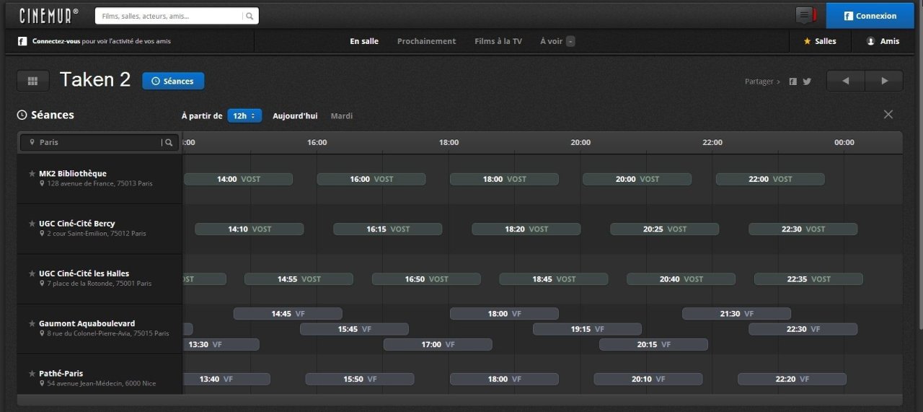Open Gaumont Aquaboulevard cinema name
The height and width of the screenshot is (412, 923).
tap(87, 323)
